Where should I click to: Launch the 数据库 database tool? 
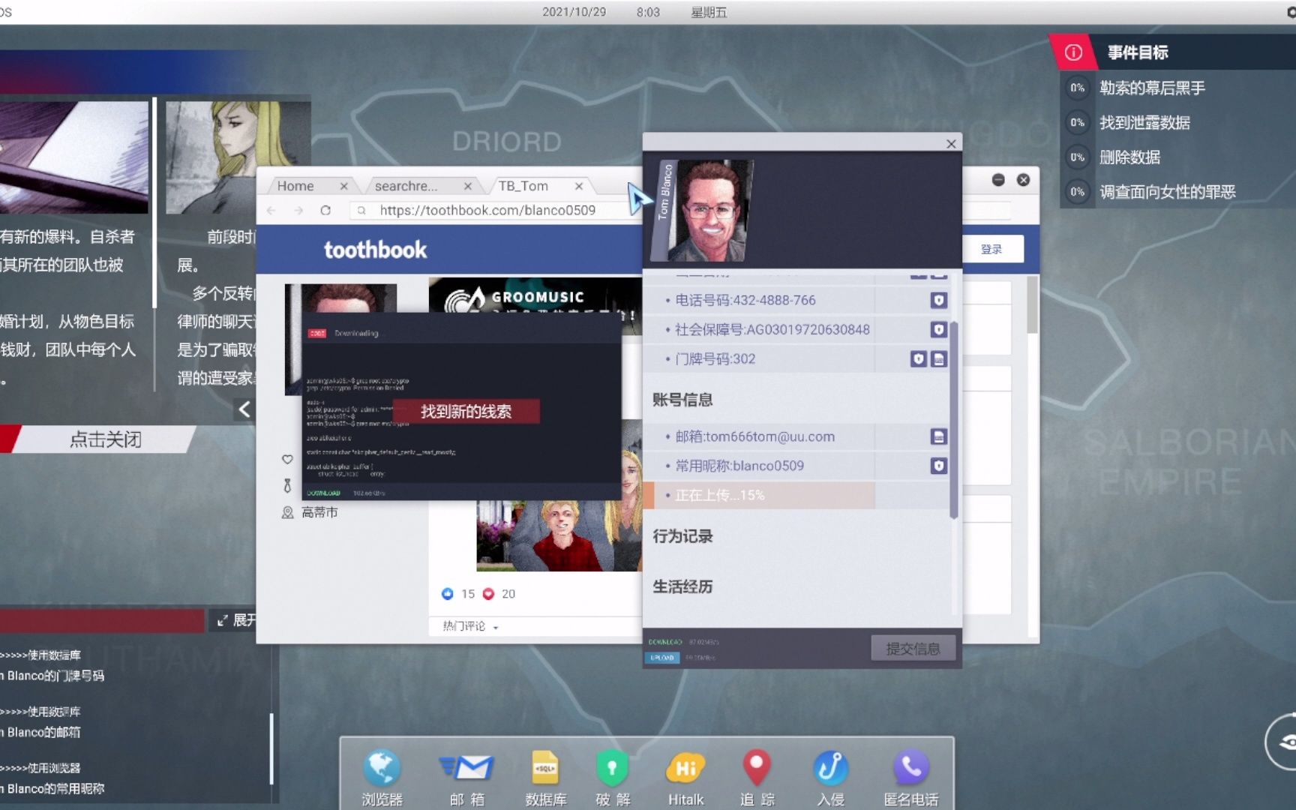545,778
